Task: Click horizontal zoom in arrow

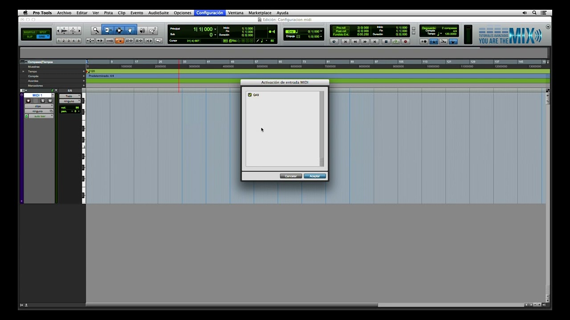Action: tap(79, 31)
